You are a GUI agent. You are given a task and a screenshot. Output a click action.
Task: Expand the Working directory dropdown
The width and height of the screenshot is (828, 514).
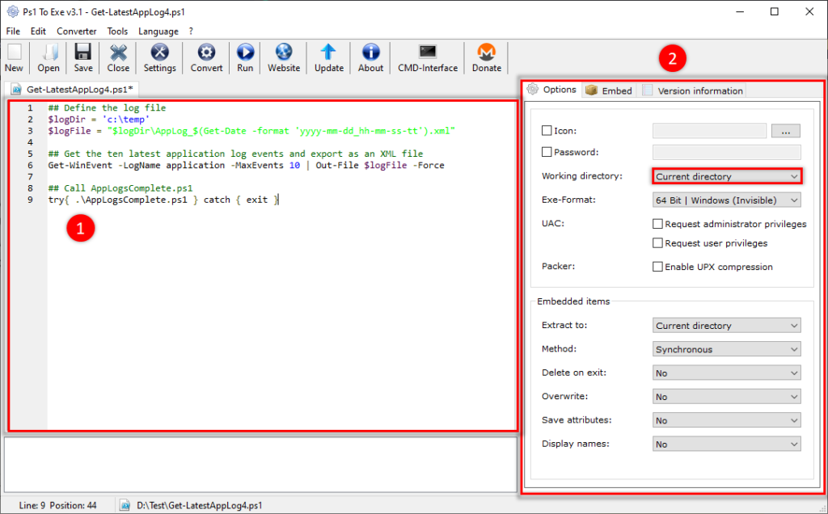(727, 176)
